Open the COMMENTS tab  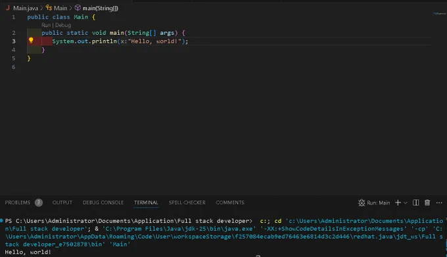pos(230,202)
